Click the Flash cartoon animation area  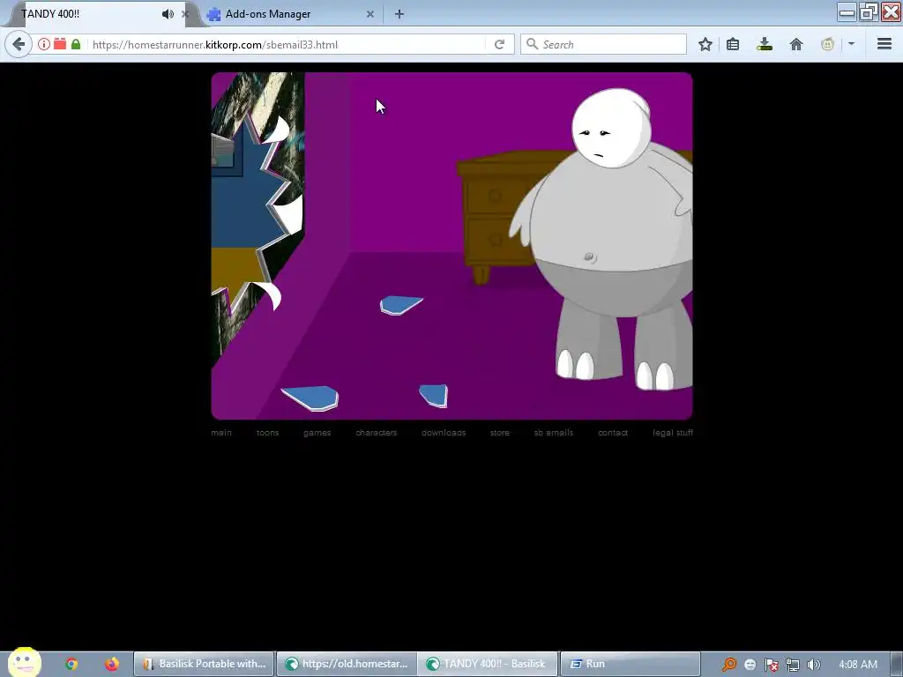pyautogui.click(x=452, y=246)
